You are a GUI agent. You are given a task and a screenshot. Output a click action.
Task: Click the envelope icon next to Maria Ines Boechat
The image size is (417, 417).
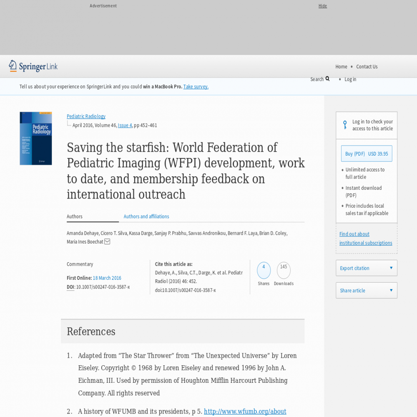[x=107, y=241]
